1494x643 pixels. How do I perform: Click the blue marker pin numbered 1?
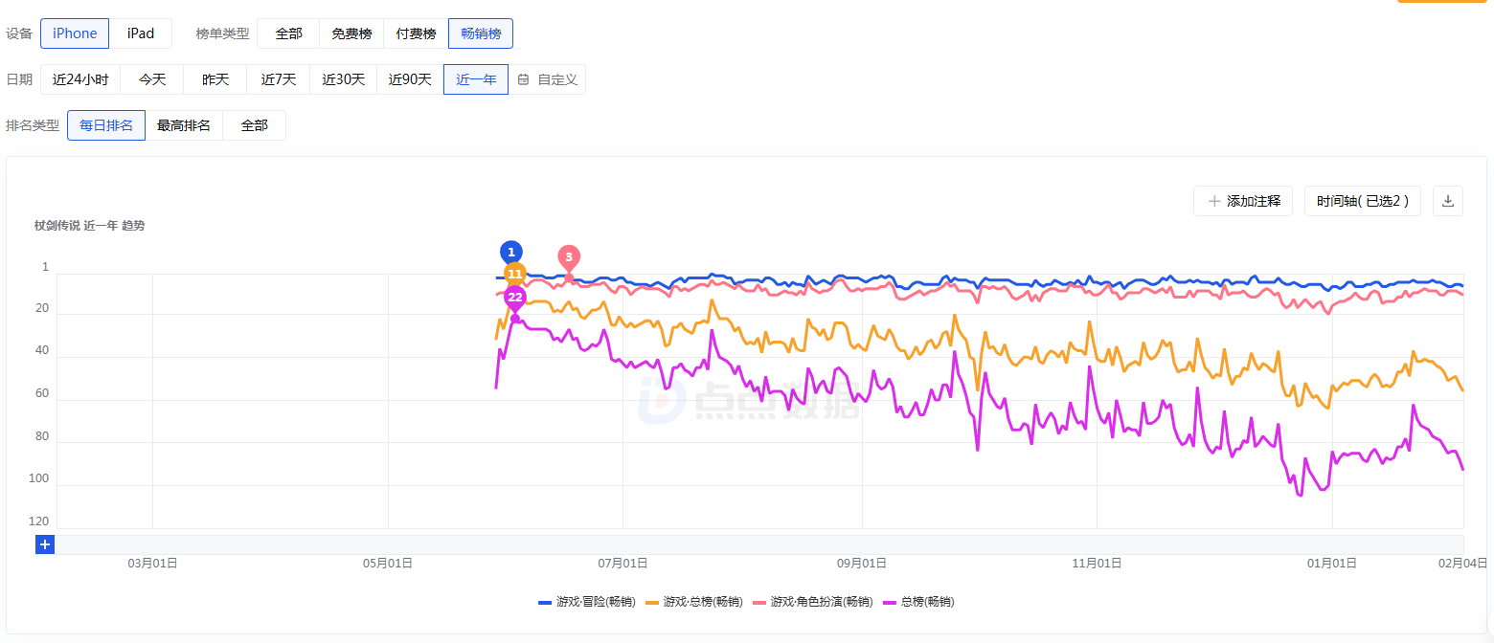511,253
